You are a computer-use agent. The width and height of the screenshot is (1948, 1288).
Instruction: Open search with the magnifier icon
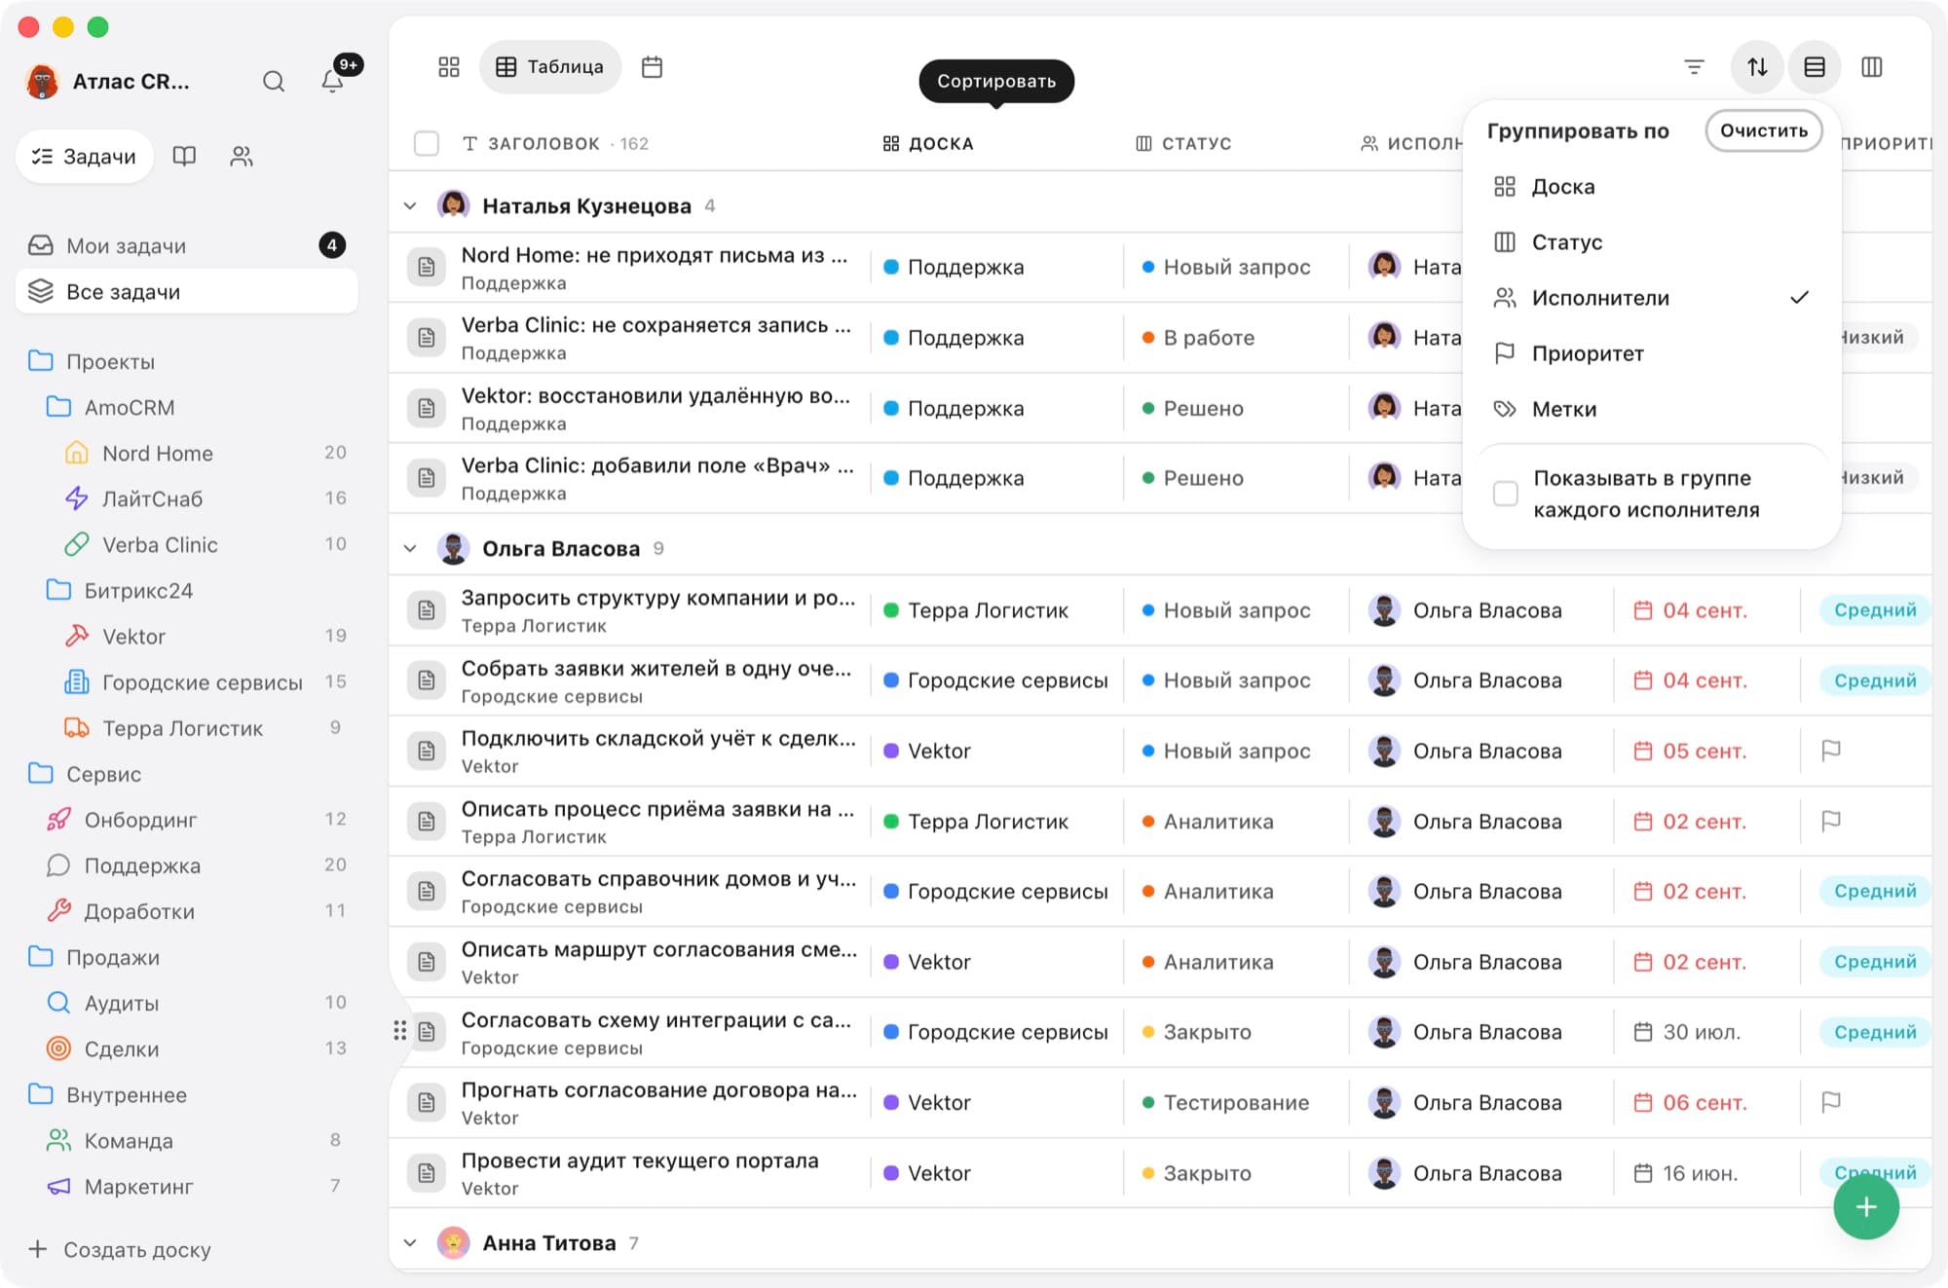[x=274, y=82]
